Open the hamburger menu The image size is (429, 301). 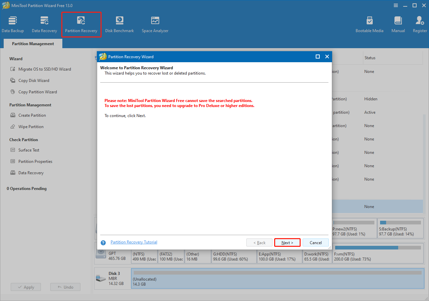click(396, 5)
